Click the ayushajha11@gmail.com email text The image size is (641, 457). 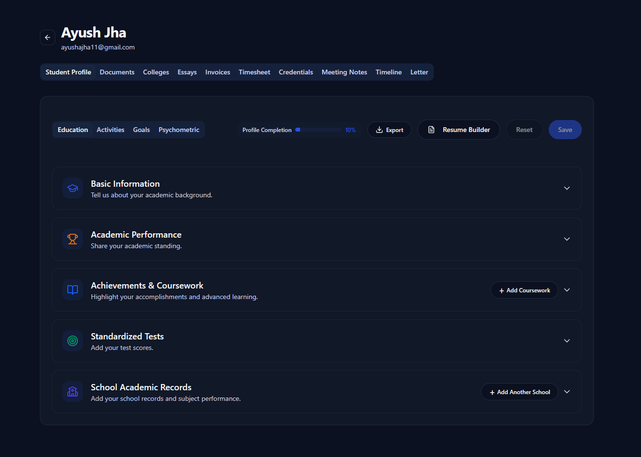pos(98,48)
